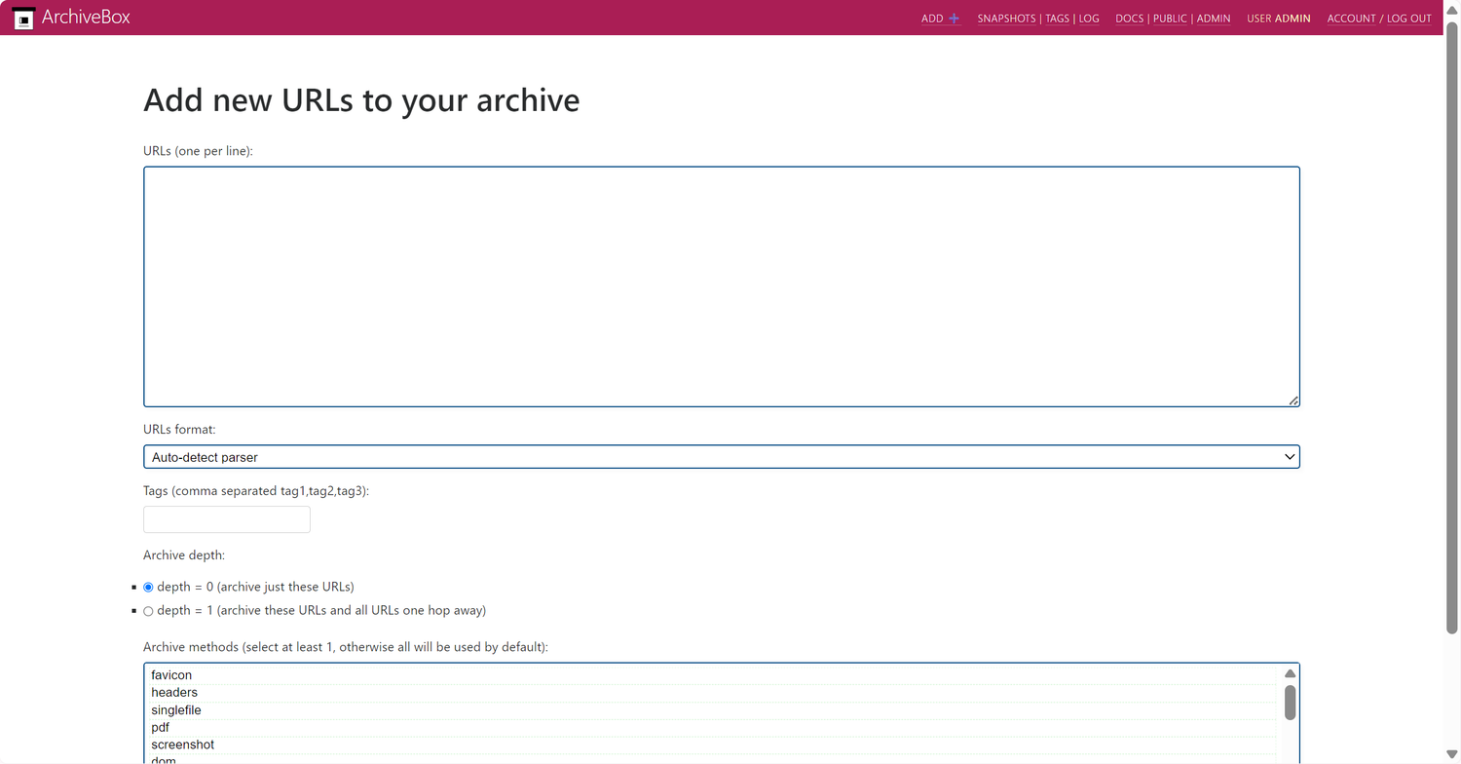Click the page scroll-down arrow
Screen dimensions: 1461x764
pos(1452,756)
